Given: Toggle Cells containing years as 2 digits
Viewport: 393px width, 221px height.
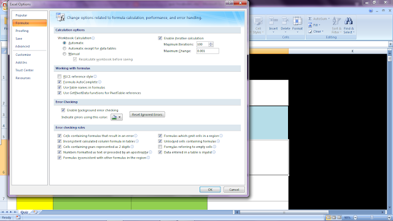Looking at the screenshot, I should pos(60,147).
